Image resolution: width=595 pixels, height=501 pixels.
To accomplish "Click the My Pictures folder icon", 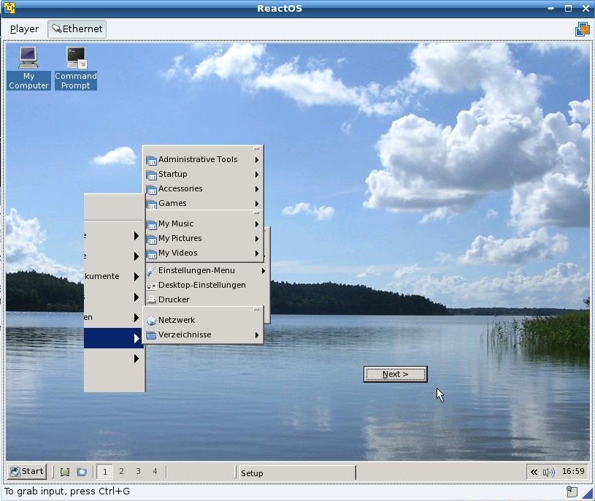I will 151,240.
